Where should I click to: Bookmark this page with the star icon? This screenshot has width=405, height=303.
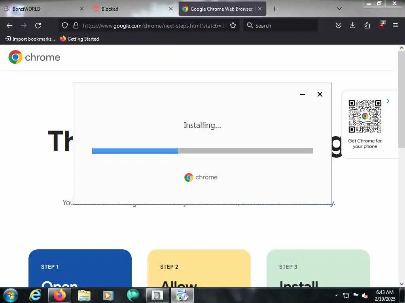[233, 25]
